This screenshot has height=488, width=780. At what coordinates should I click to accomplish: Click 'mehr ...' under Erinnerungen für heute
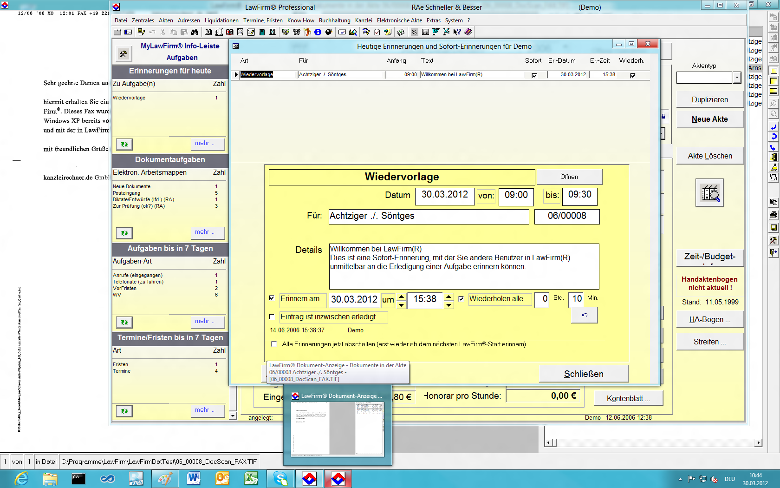tap(208, 144)
